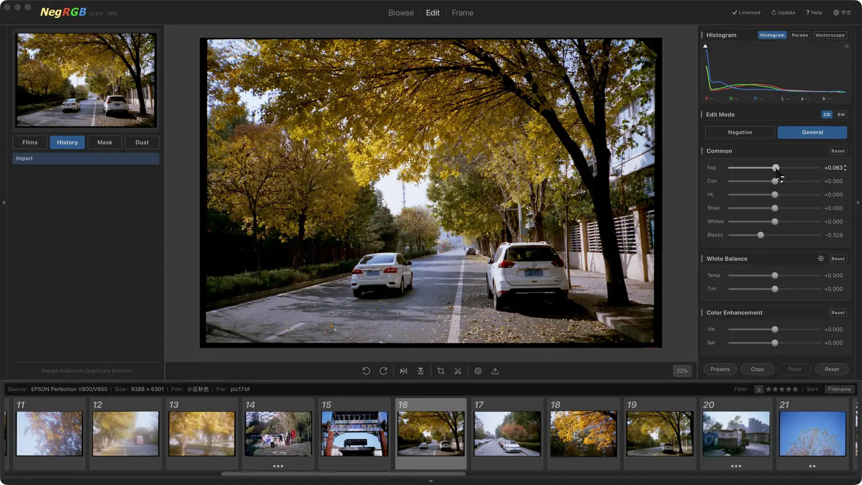
Task: Click the export upload icon
Action: click(x=495, y=371)
